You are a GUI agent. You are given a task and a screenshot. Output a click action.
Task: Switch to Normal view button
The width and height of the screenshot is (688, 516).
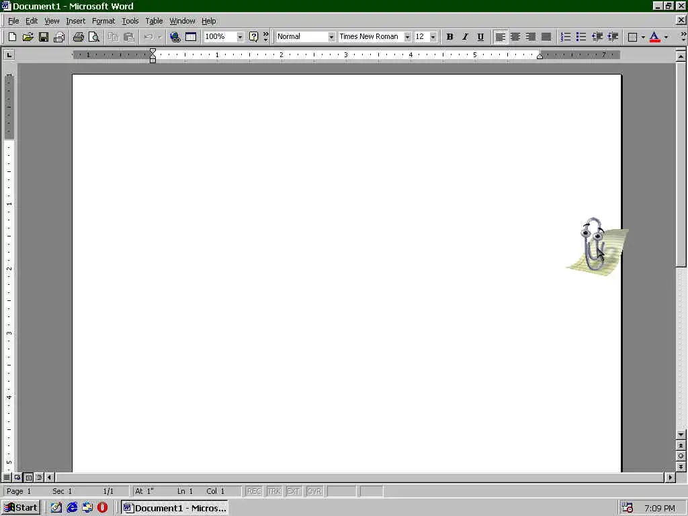pyautogui.click(x=7, y=477)
